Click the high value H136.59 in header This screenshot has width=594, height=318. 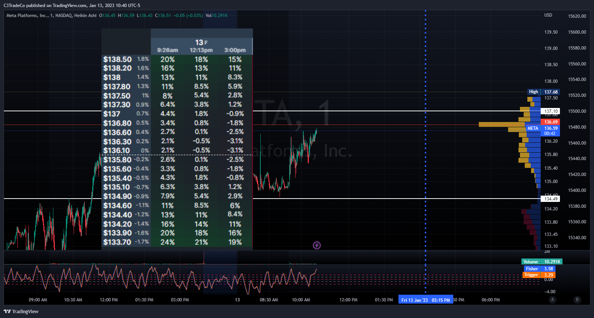[x=126, y=16]
